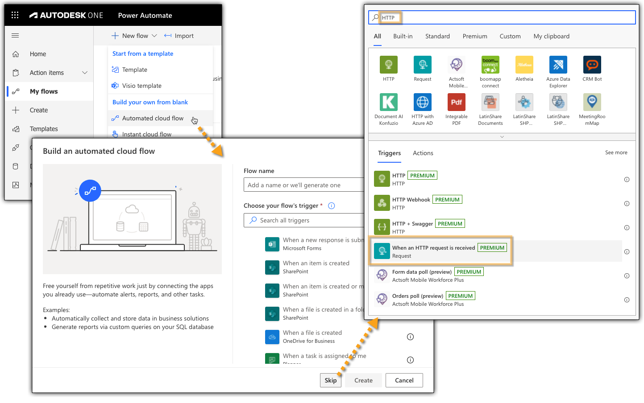Screen dimensions: 644x403
Task: Select the Aletheia connector icon
Action: coord(524,65)
